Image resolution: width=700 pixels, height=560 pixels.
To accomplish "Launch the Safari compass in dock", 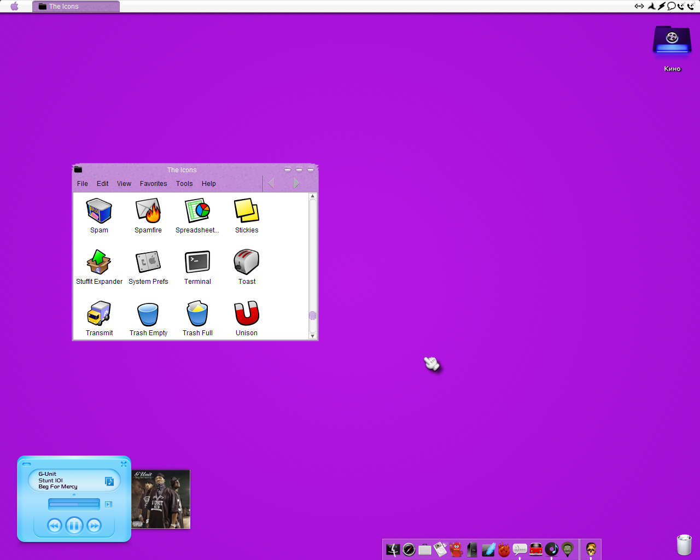I will [x=409, y=550].
